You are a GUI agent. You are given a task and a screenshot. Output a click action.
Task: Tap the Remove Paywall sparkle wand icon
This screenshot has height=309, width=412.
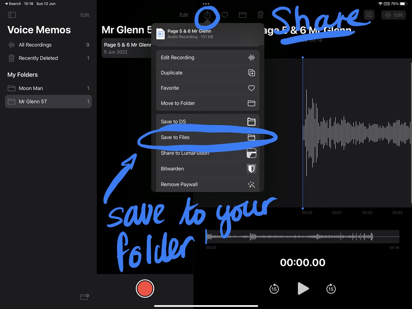point(251,184)
